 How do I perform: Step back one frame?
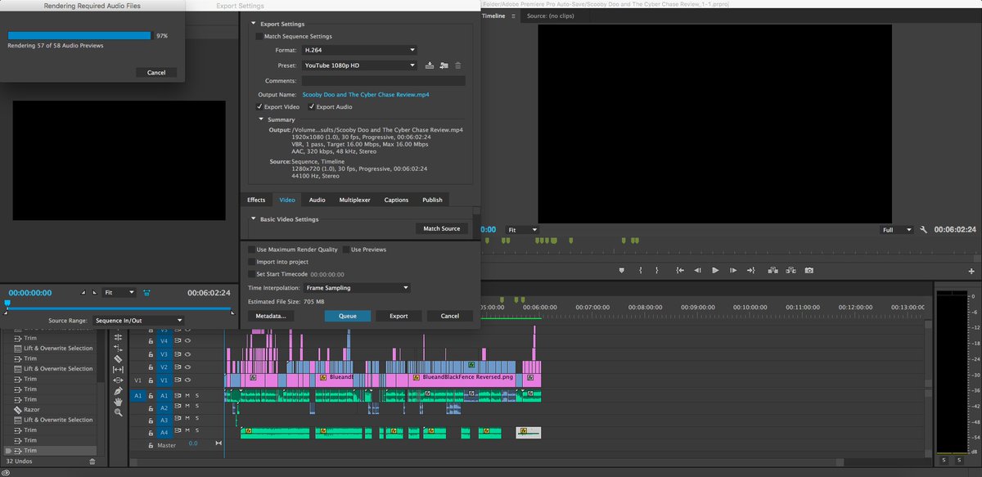click(x=697, y=270)
